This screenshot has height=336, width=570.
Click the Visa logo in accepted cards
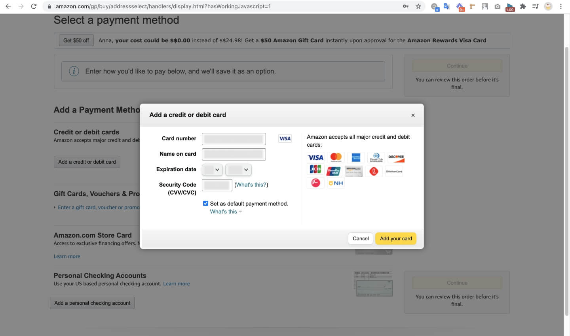[x=315, y=157]
